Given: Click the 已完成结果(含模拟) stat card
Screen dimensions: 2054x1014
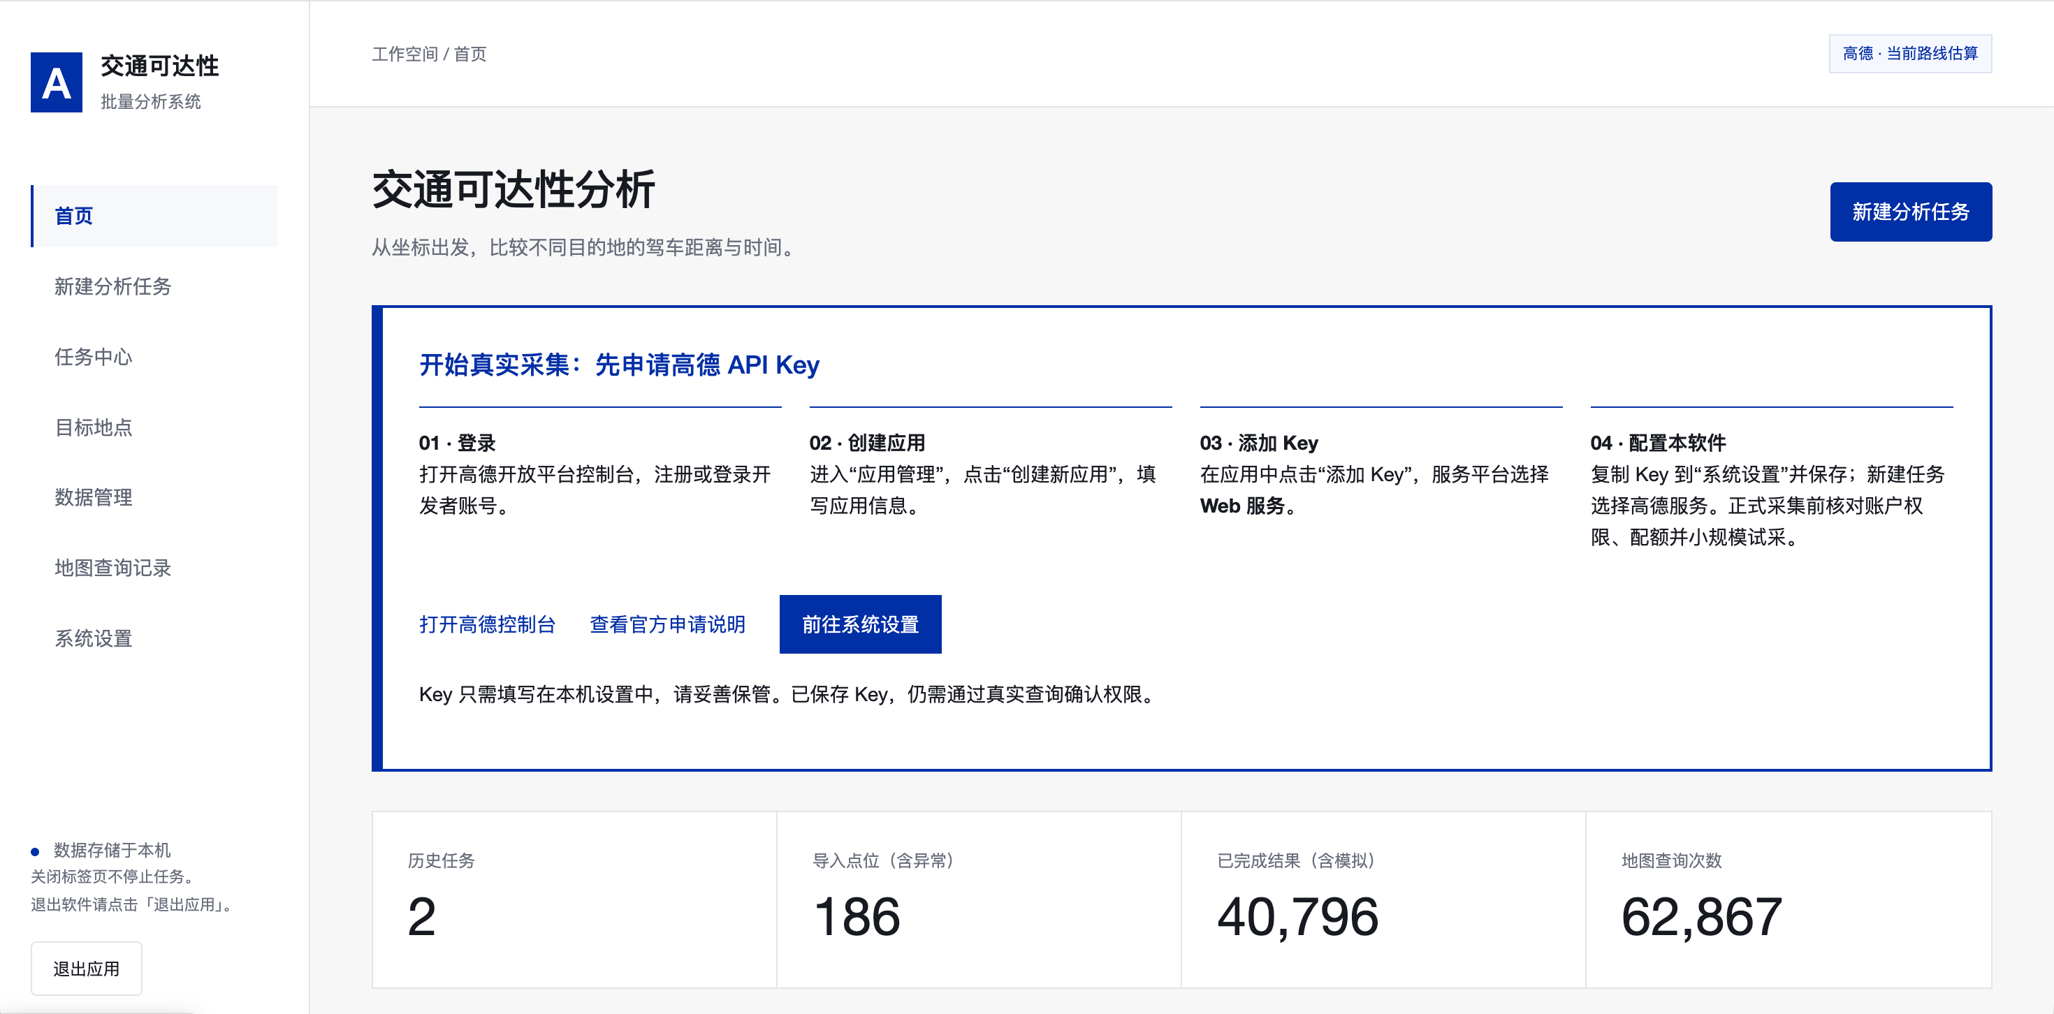Looking at the screenshot, I should (x=1383, y=900).
